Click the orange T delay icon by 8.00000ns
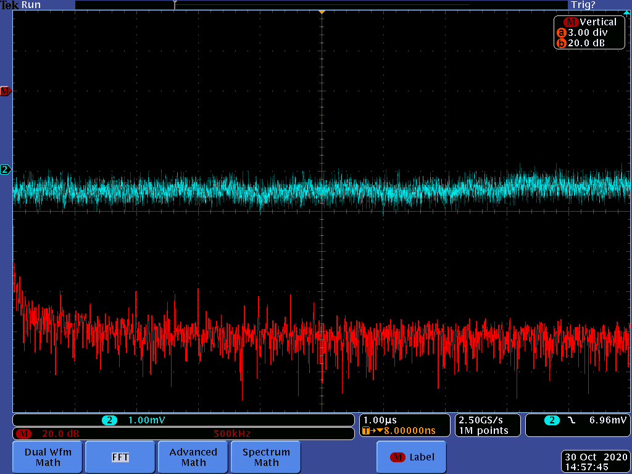The width and height of the screenshot is (632, 474). pyautogui.click(x=367, y=431)
